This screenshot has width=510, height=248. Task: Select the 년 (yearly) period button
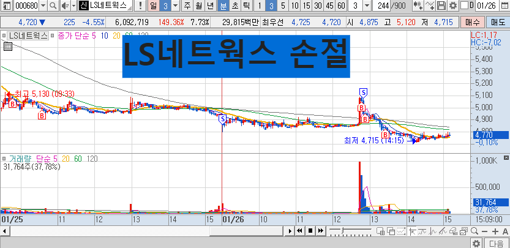211,6
